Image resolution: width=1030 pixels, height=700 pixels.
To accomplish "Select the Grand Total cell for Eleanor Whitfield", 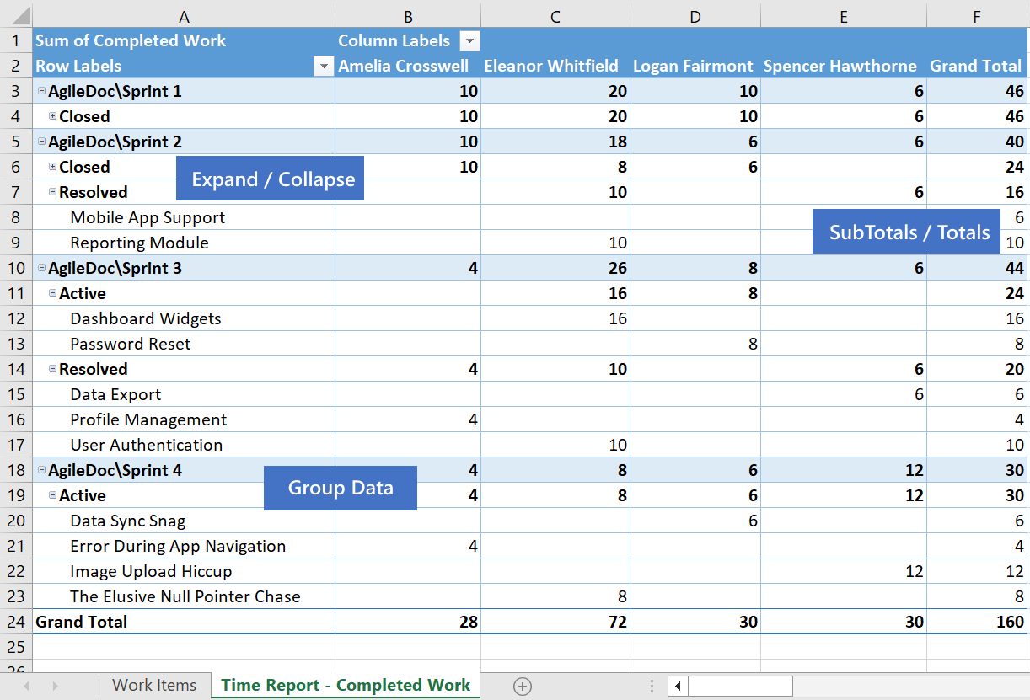I will click(x=555, y=622).
